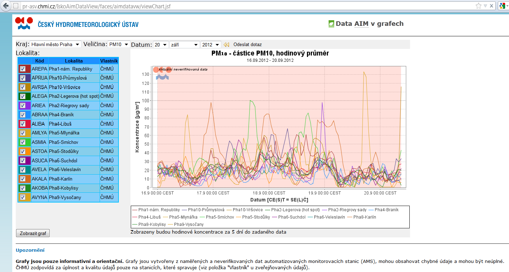This screenshot has height=272, width=509.
Task: Click the page identity icon beside the URL
Action: coord(15,6)
